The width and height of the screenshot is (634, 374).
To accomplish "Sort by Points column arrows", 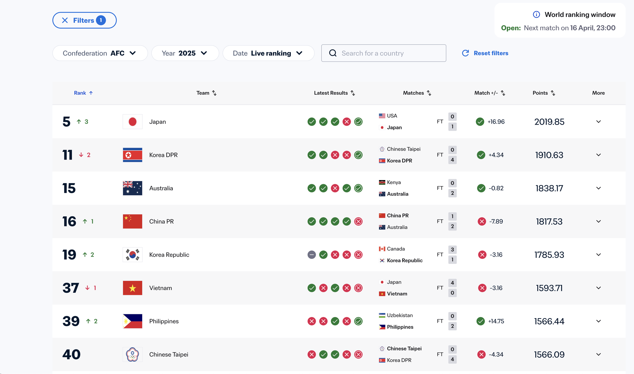I will (x=553, y=93).
